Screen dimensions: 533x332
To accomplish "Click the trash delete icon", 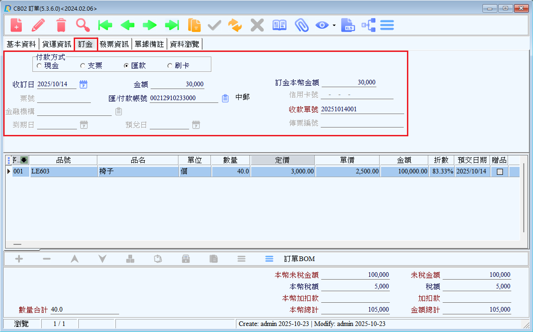I will coord(61,25).
